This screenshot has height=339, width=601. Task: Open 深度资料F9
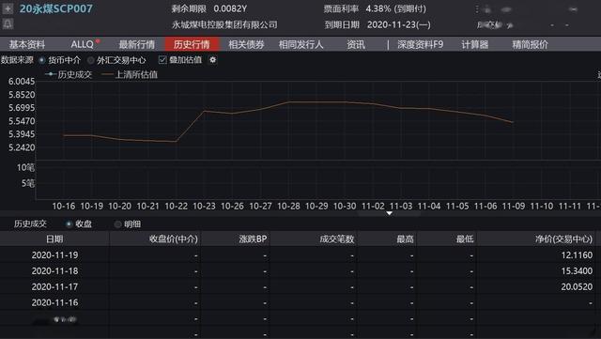tap(420, 44)
